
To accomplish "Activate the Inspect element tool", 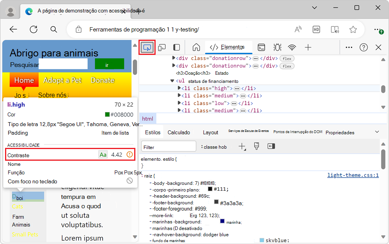I will click(147, 47).
